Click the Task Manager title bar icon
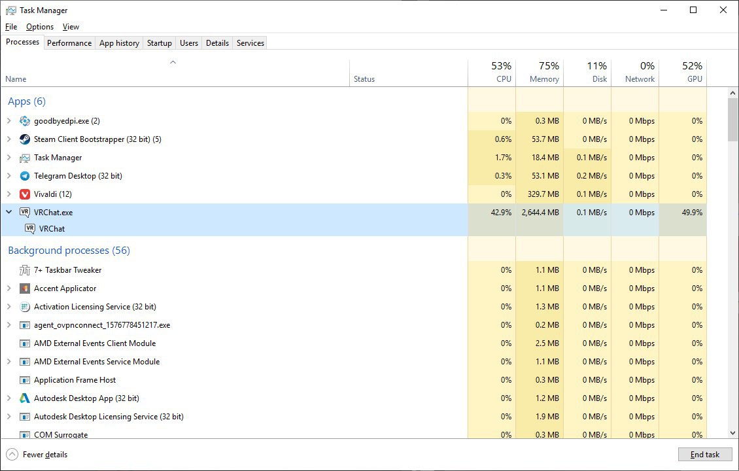Viewport: 739px width, 471px height. tap(10, 10)
